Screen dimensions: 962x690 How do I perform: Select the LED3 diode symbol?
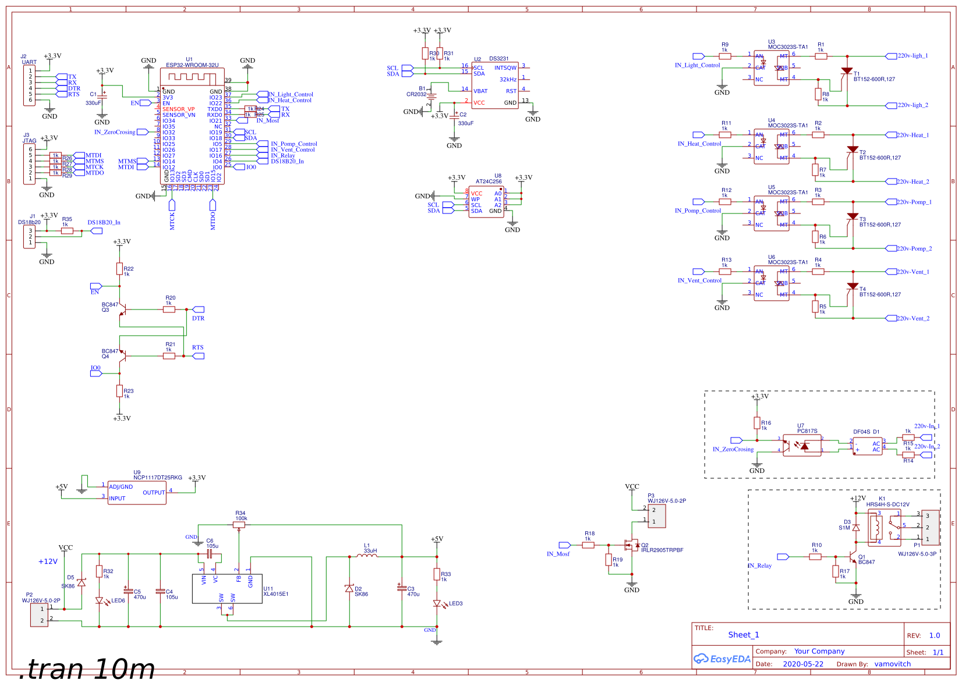[437, 604]
